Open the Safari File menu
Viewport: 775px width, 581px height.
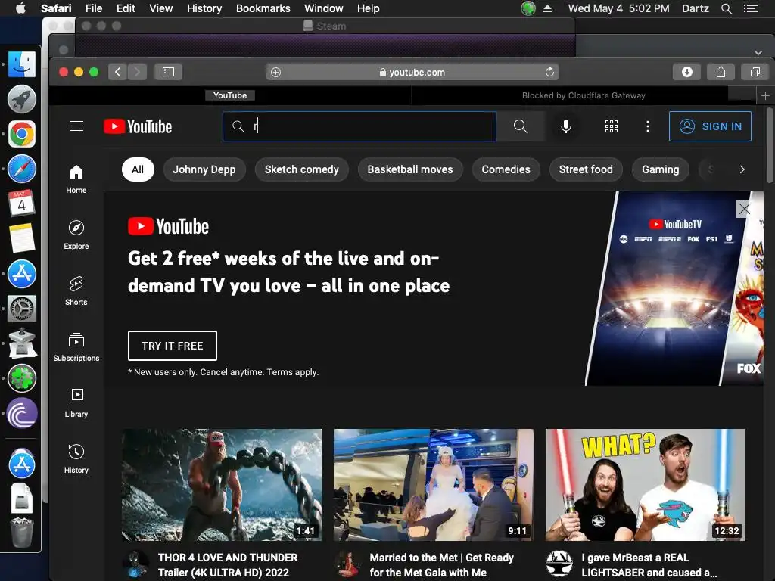click(93, 8)
